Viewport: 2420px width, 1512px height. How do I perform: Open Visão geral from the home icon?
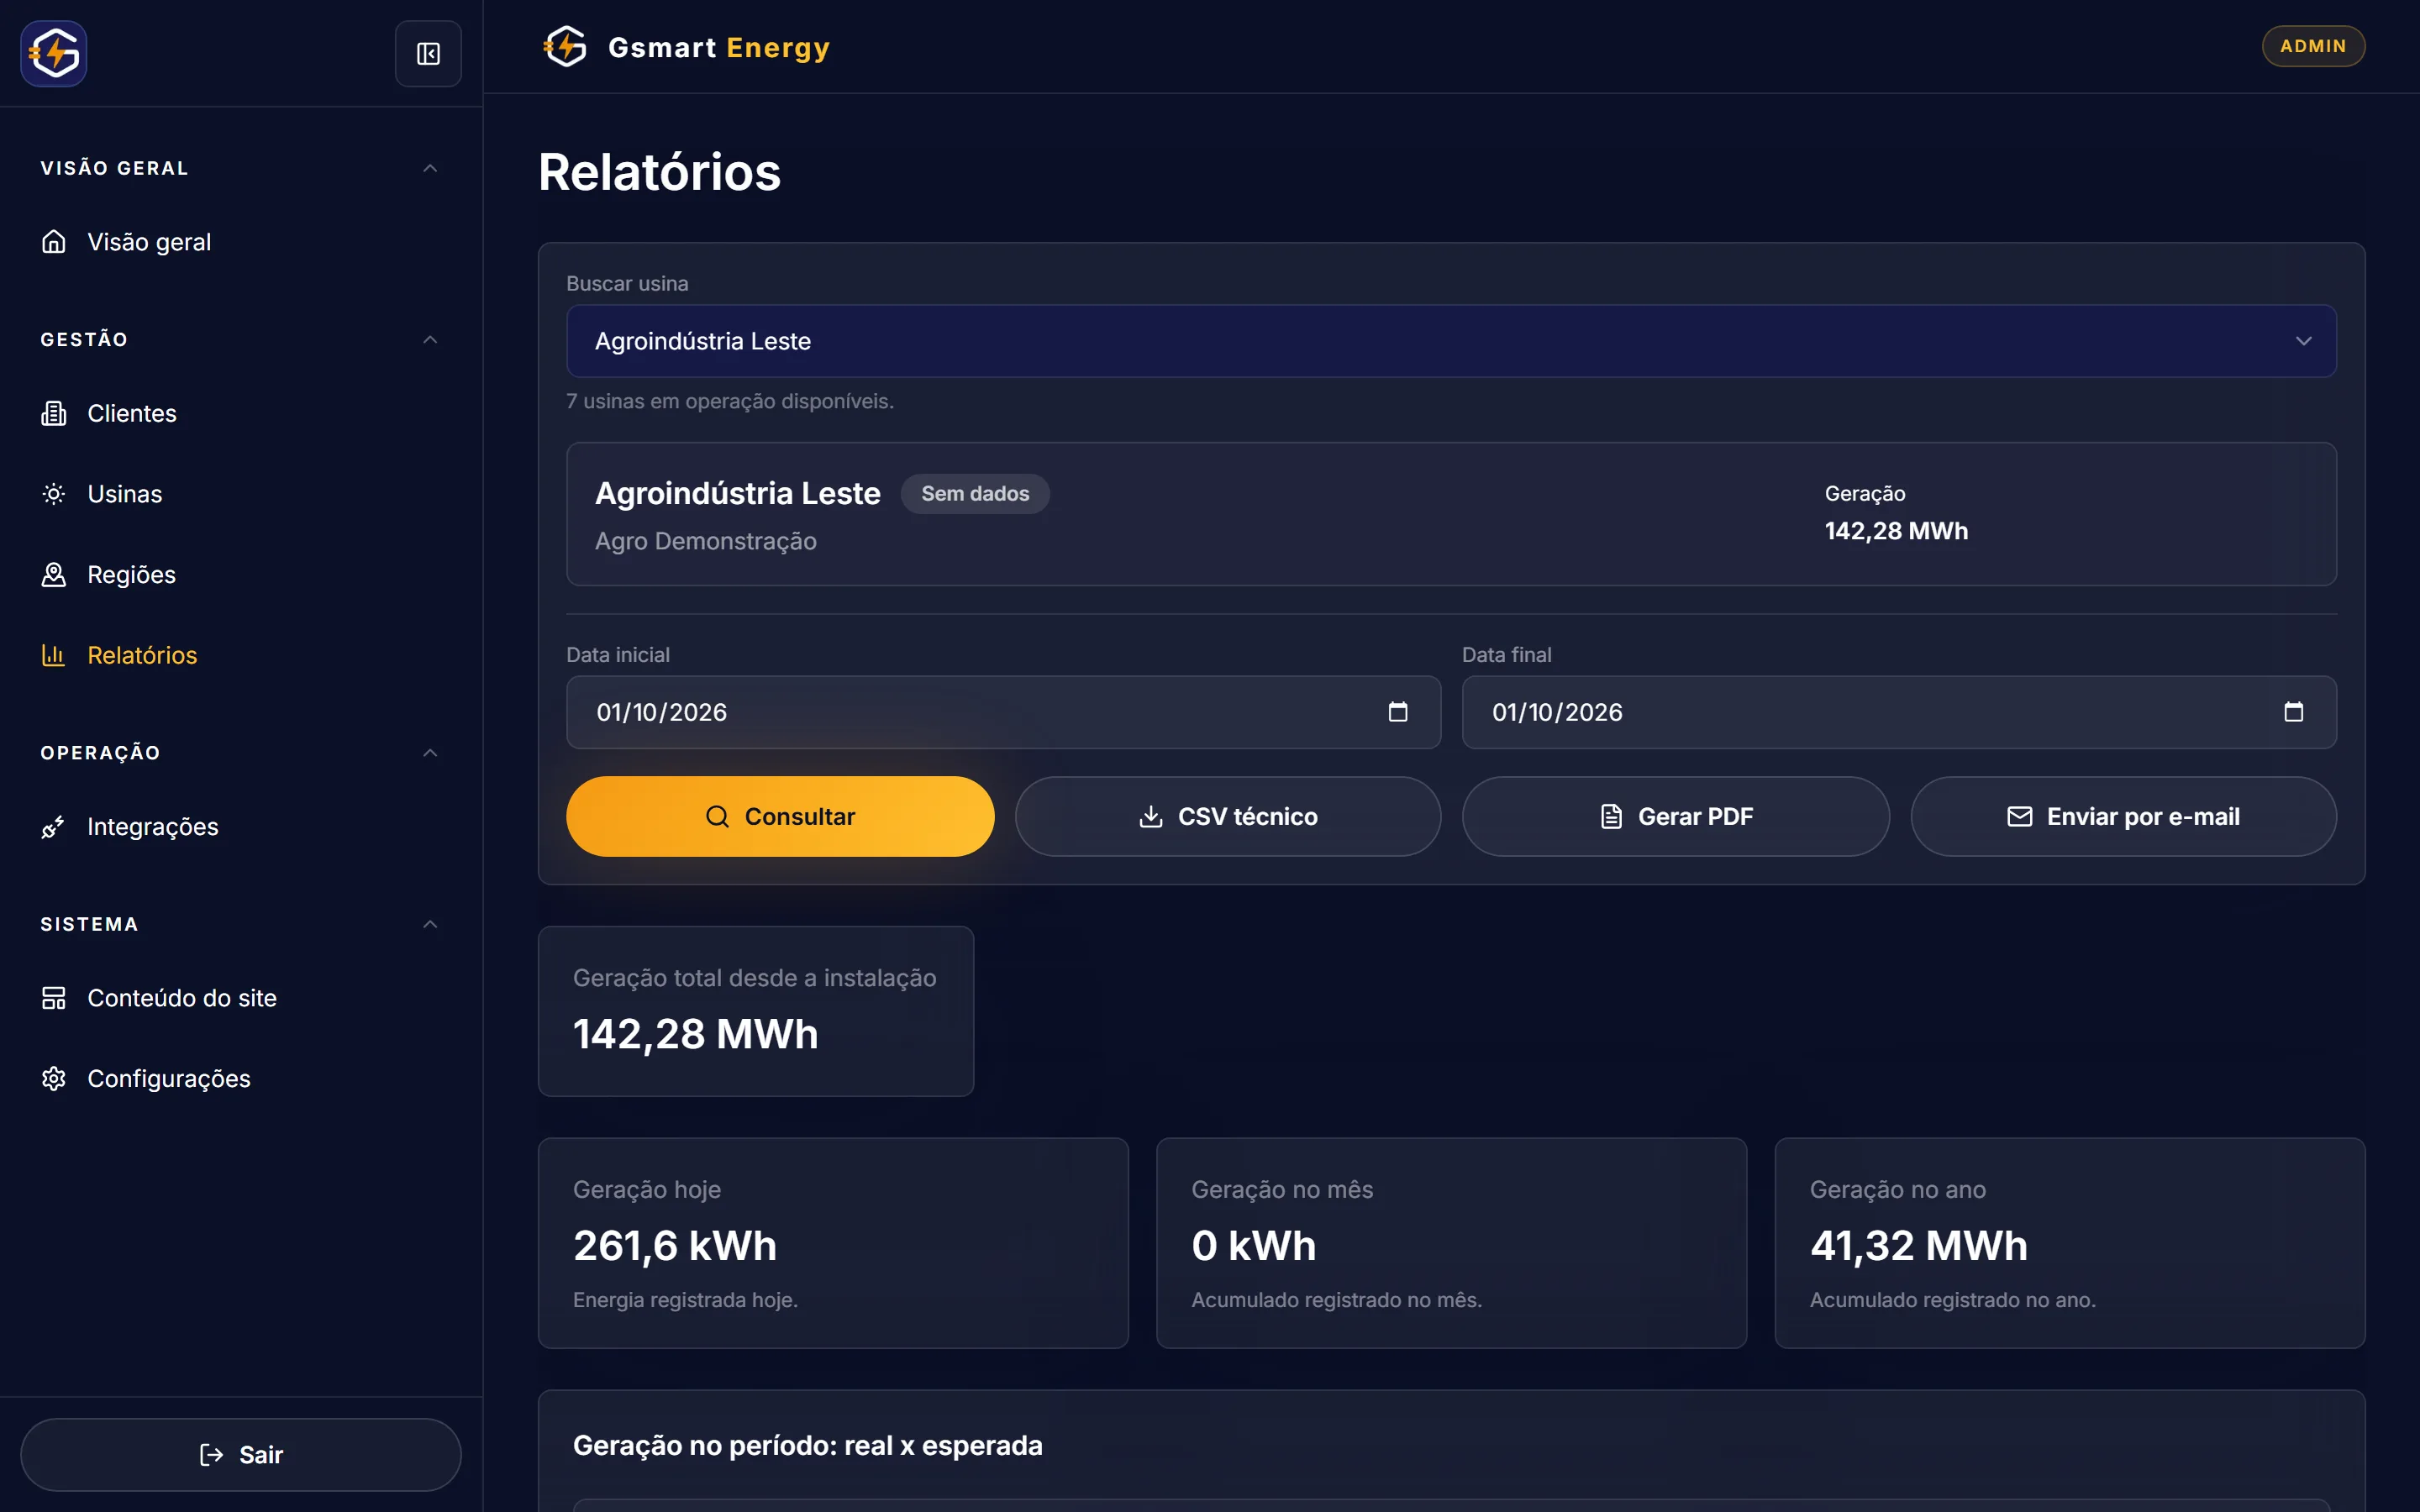click(54, 242)
